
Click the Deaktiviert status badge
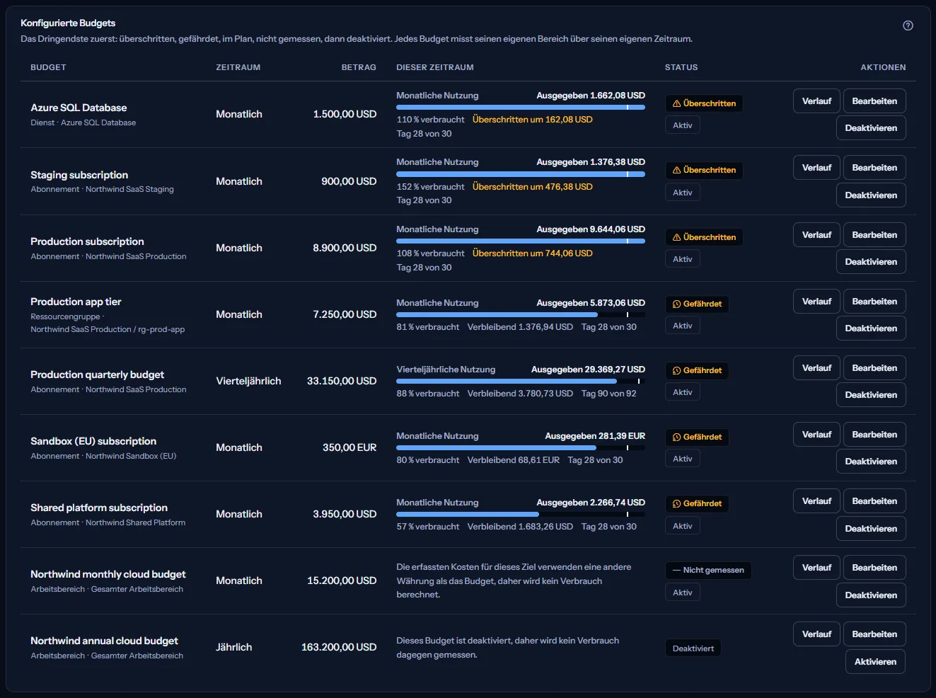pyautogui.click(x=693, y=648)
